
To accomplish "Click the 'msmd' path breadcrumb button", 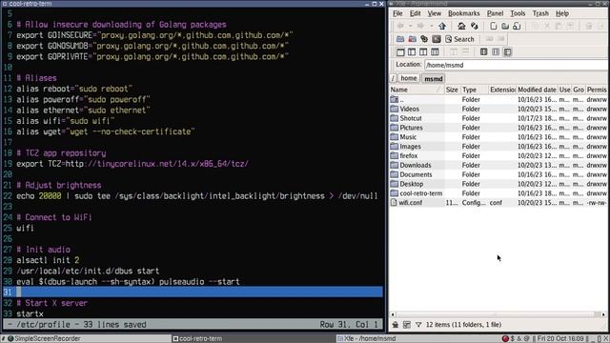I will [434, 78].
